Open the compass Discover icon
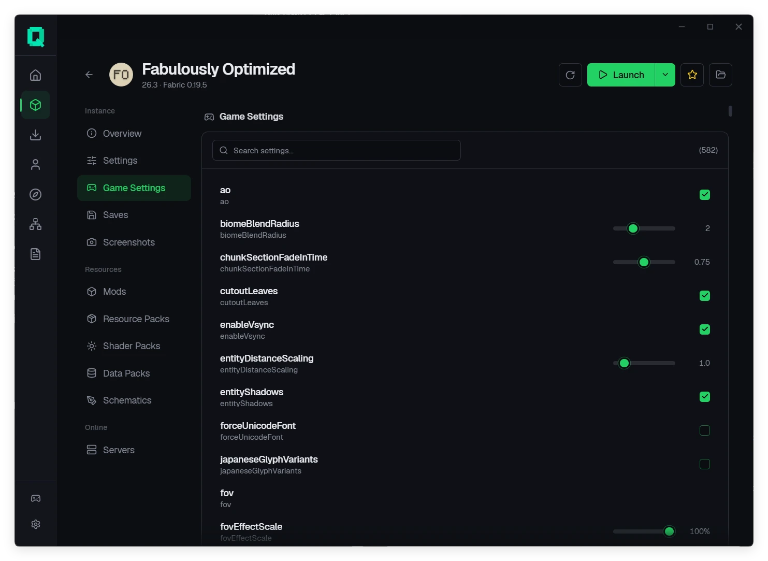 coord(35,194)
